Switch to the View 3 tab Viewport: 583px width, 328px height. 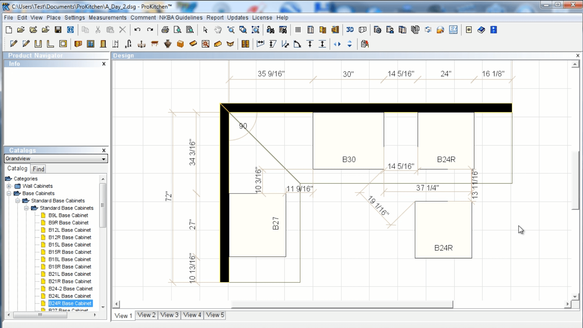pyautogui.click(x=169, y=315)
